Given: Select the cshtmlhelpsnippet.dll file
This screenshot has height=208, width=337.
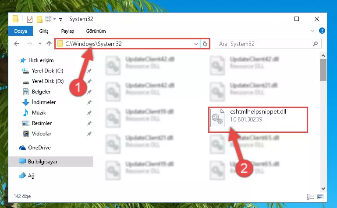Looking at the screenshot, I should (258, 120).
